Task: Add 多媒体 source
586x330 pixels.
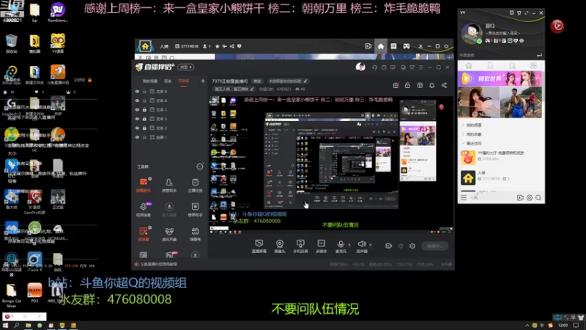Action: coord(321,246)
